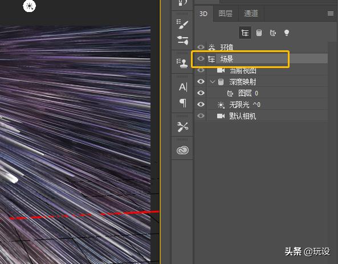
Task: Toggle visibility of 默认相机 item
Action: [x=201, y=116]
